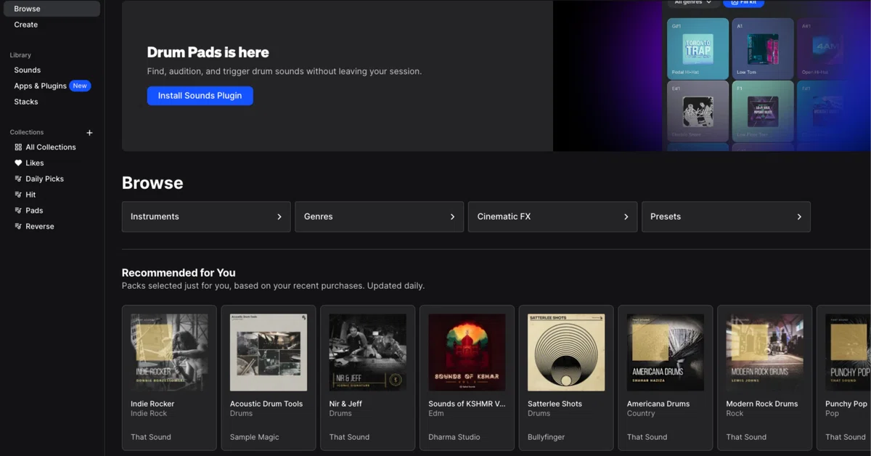Expand the Genres category chevron
The image size is (871, 456).
452,217
